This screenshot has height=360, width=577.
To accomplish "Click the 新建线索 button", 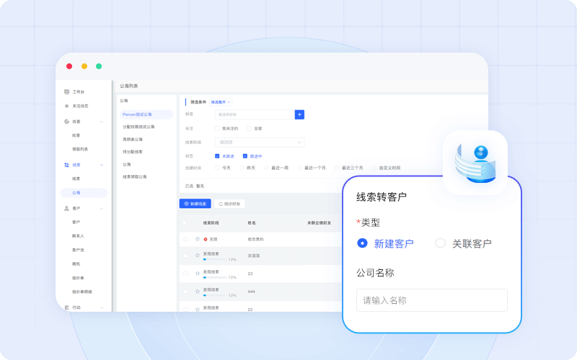I will 195,204.
